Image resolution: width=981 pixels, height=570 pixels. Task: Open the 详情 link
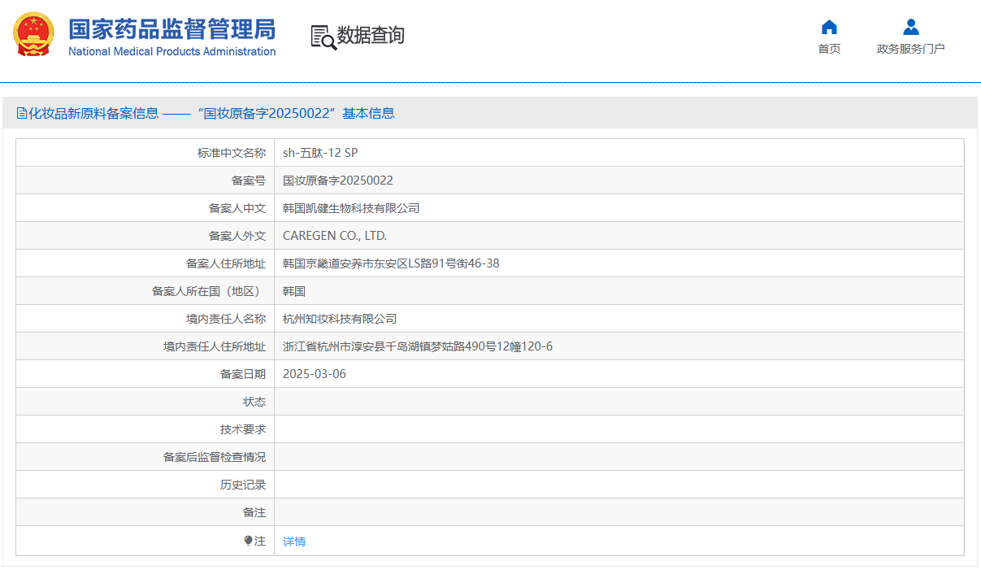pos(294,542)
